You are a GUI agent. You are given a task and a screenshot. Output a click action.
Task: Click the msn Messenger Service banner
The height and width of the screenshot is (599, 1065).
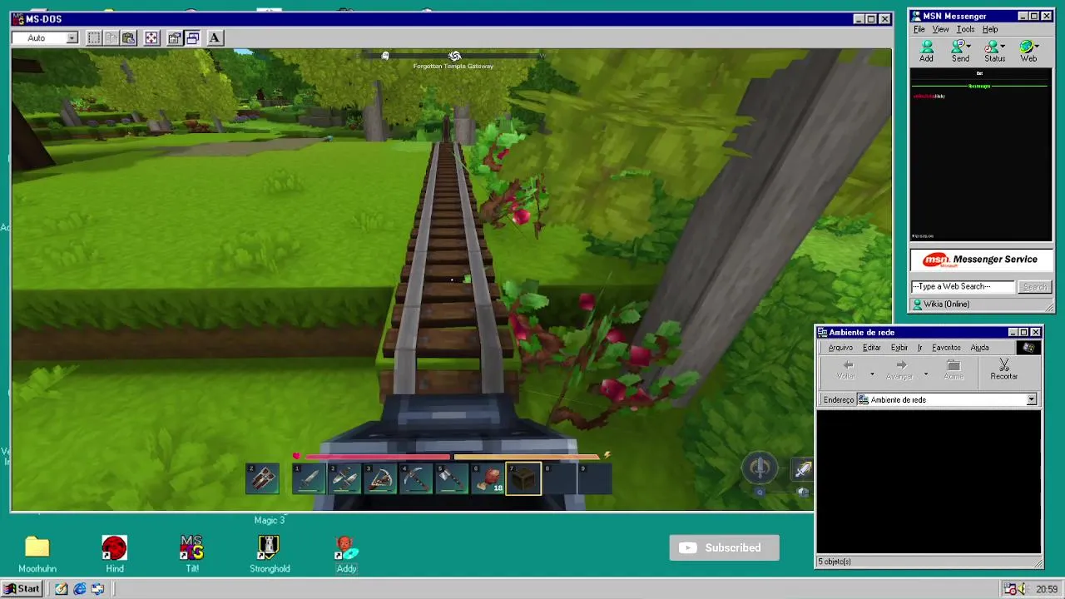tap(981, 260)
